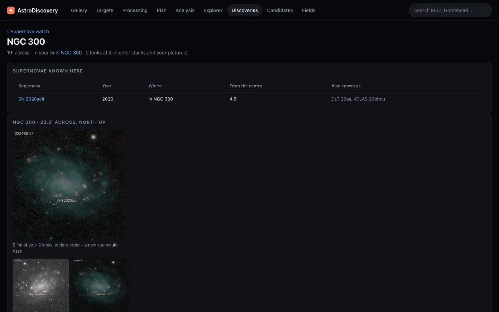
Task: Open the NGC 300 field link
Action: [71, 53]
